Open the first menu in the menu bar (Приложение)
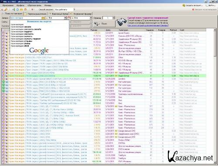Screen dimensions: 218x166 point(8,5)
